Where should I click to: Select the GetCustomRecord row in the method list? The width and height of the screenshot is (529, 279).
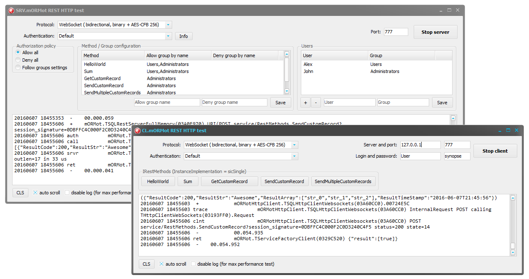pos(102,78)
